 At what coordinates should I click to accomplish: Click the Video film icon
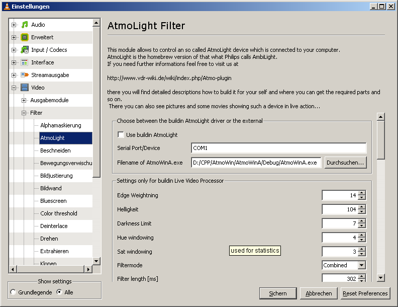[25, 88]
